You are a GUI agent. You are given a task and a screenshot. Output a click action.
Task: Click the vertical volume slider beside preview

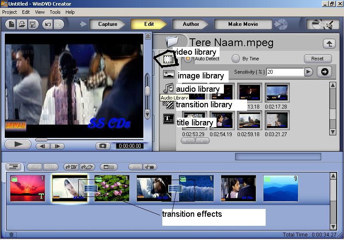tap(148, 91)
